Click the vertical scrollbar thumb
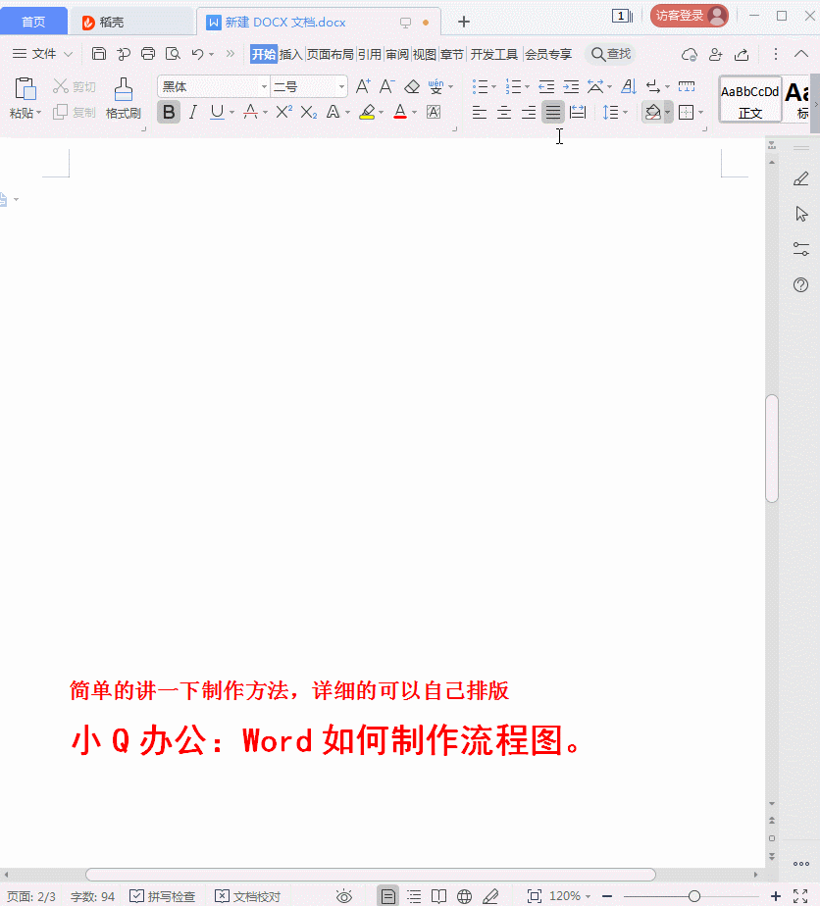The height and width of the screenshot is (906, 820). tap(772, 449)
